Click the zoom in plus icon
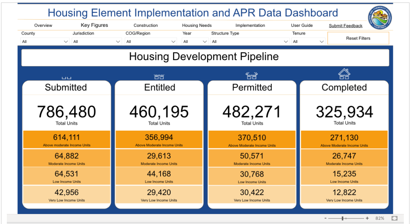Viewport: 411px width, 224px height. pyautogui.click(x=367, y=218)
